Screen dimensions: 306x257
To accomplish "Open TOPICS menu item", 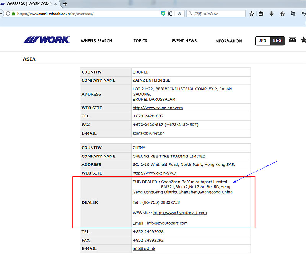I will pos(140,41).
